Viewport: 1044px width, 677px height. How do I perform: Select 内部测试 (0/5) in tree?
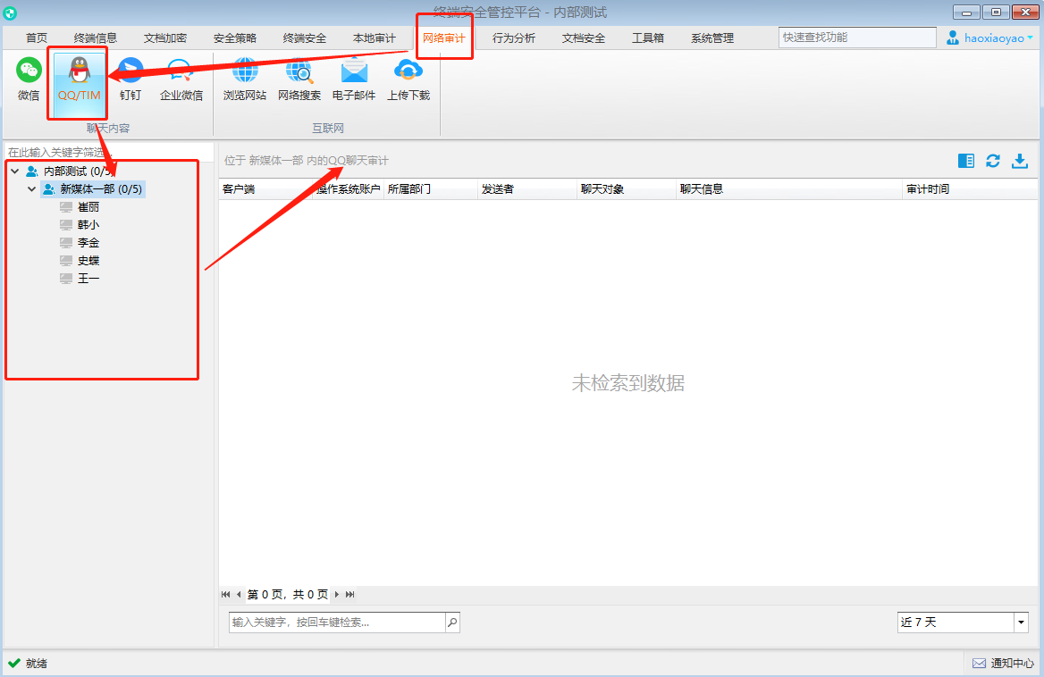79,171
